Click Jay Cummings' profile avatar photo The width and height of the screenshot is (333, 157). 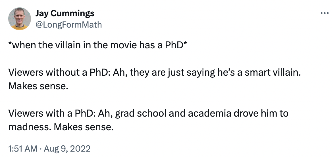20,19
